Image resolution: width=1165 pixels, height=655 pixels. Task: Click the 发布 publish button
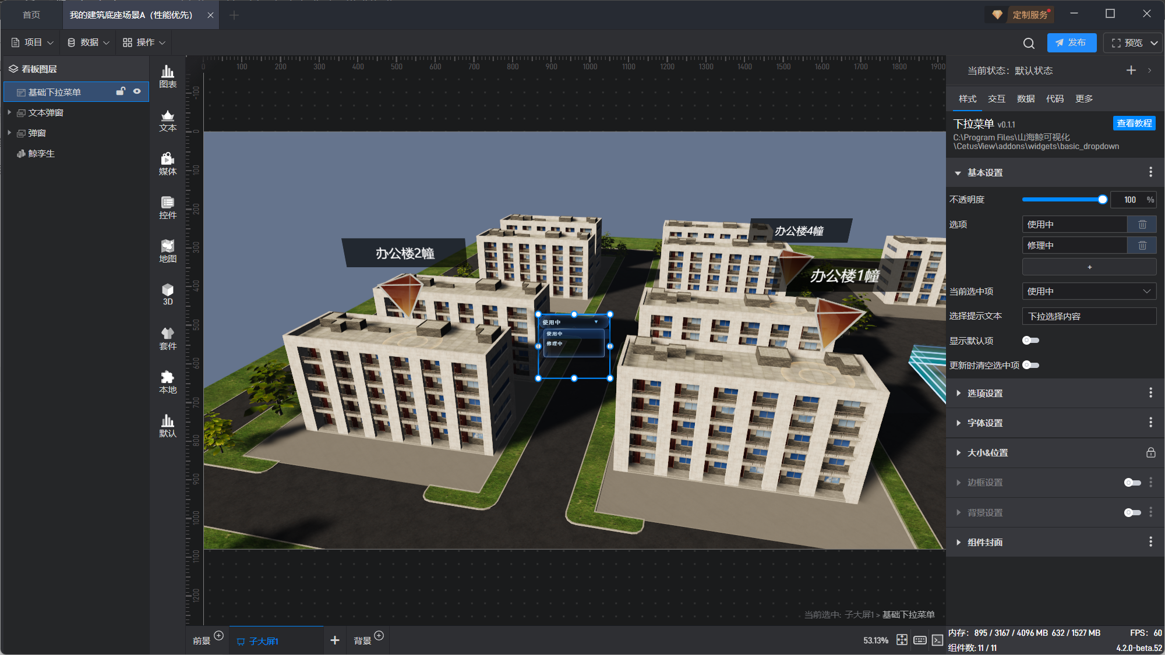coord(1071,43)
